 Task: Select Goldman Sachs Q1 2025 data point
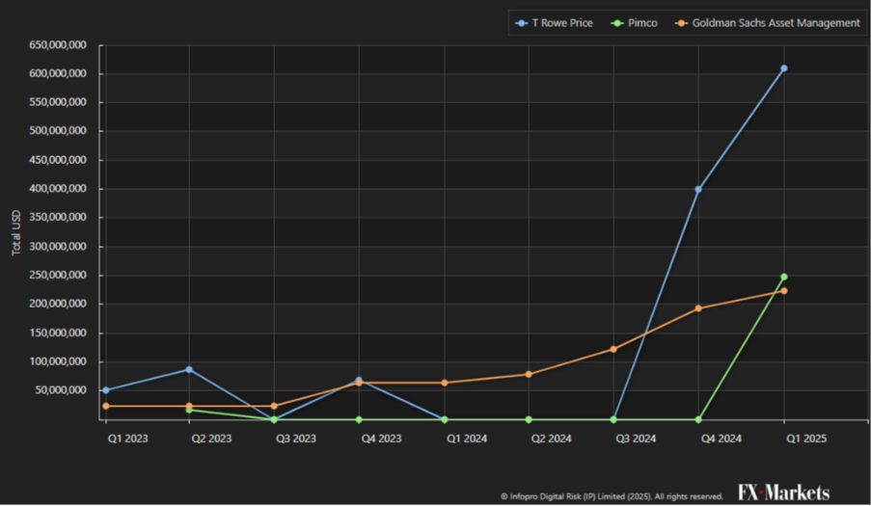click(x=784, y=291)
